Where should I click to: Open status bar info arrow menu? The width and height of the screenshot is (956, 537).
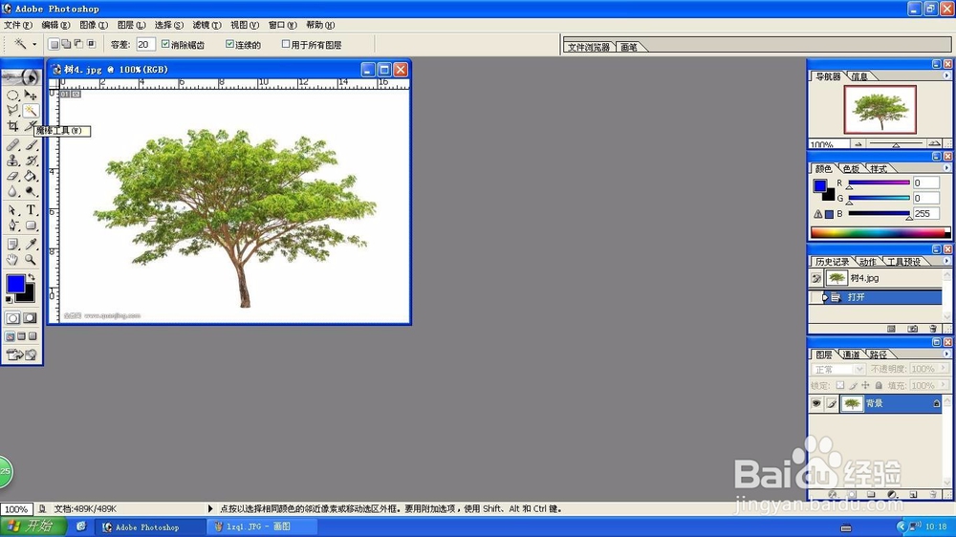[x=210, y=508]
